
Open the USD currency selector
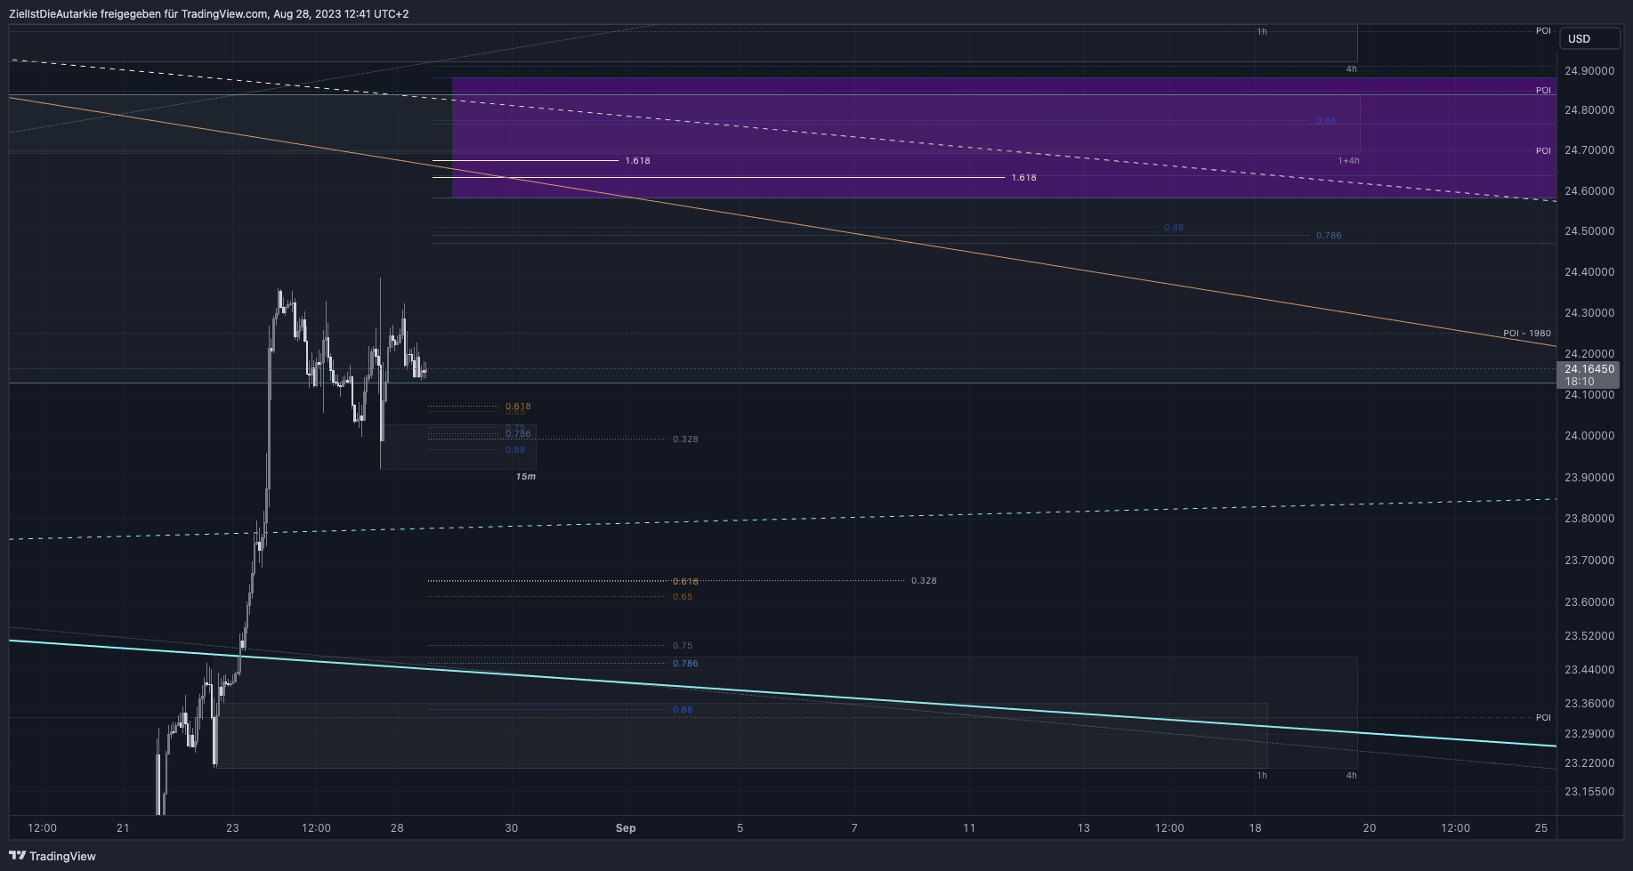(x=1589, y=38)
